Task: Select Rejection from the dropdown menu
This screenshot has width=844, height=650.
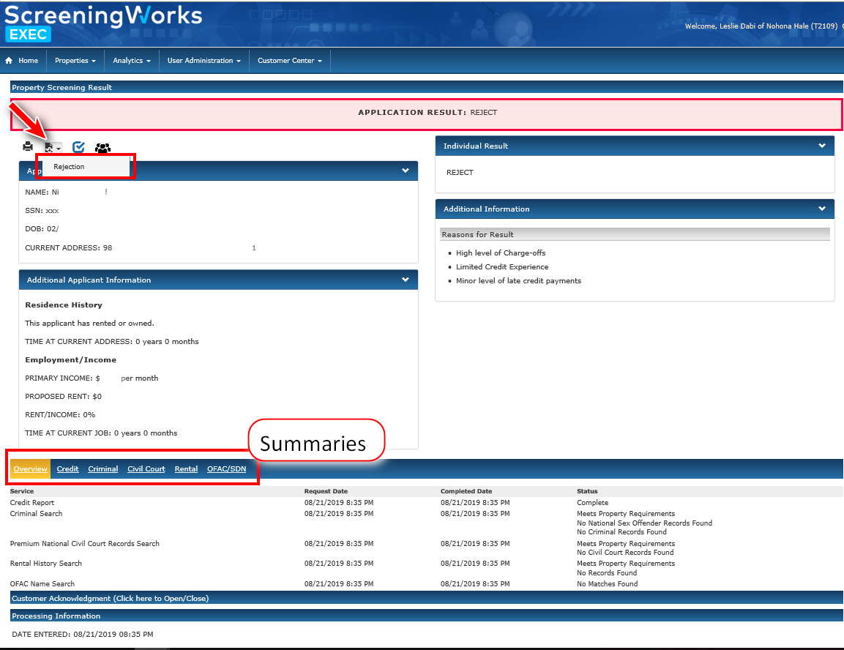Action: tap(69, 167)
